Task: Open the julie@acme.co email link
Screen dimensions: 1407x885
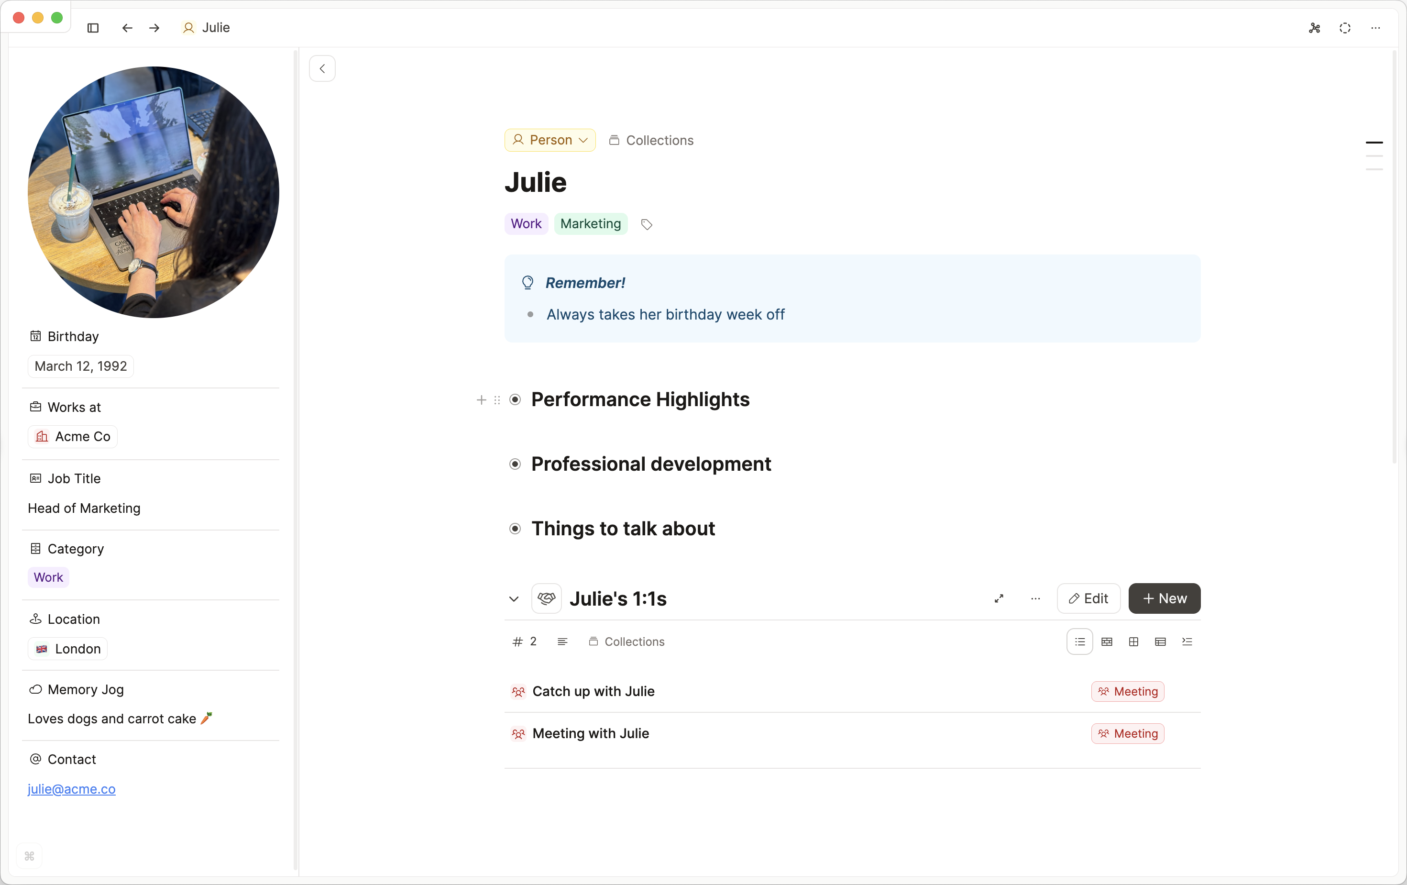Action: click(71, 789)
